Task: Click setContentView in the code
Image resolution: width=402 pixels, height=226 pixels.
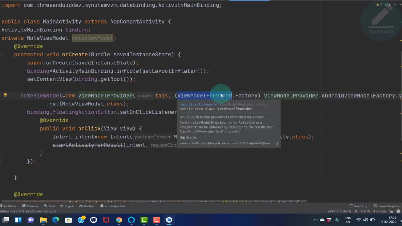Action: coord(49,79)
